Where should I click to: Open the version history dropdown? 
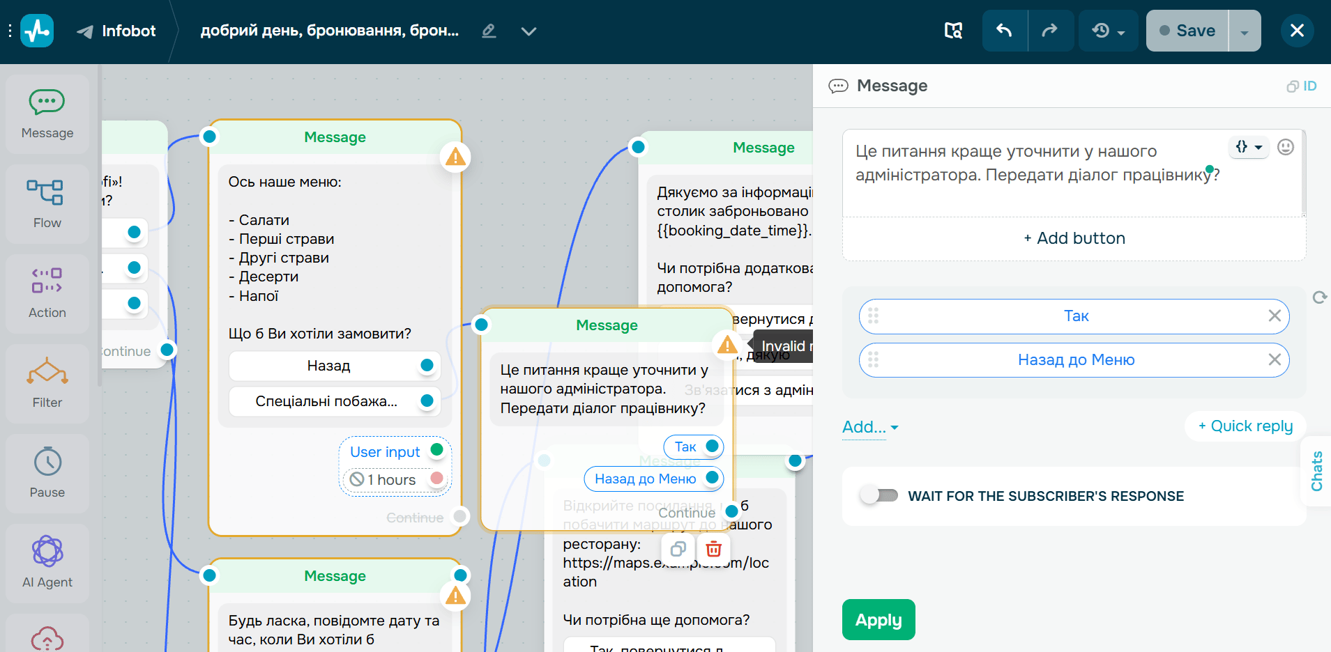[1109, 31]
